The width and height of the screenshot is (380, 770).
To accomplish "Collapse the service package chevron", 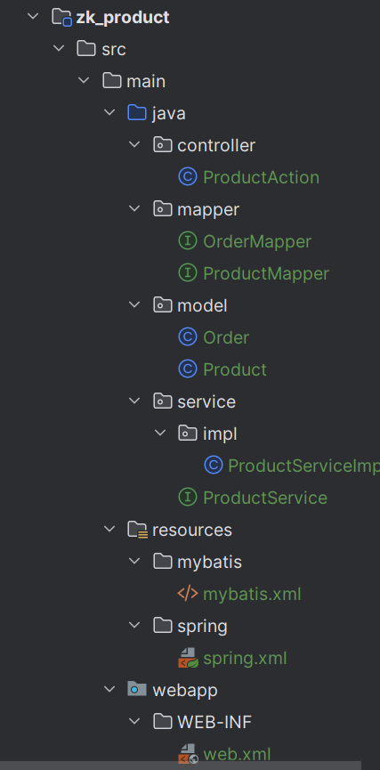I will (134, 401).
